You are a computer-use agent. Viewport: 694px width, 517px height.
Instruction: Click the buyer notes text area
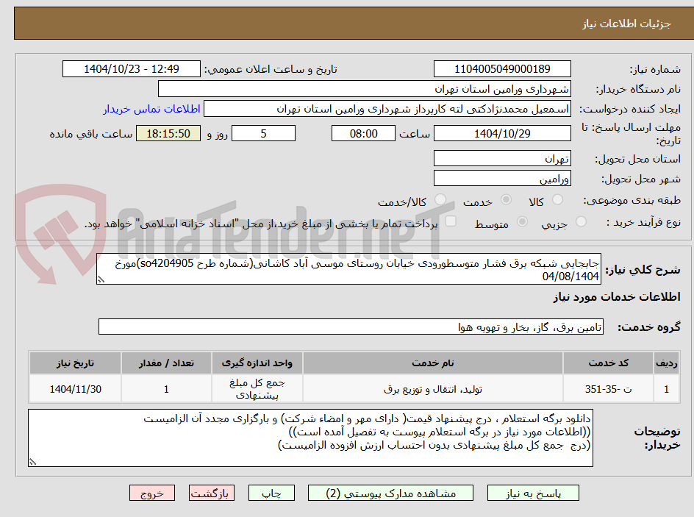click(310, 438)
